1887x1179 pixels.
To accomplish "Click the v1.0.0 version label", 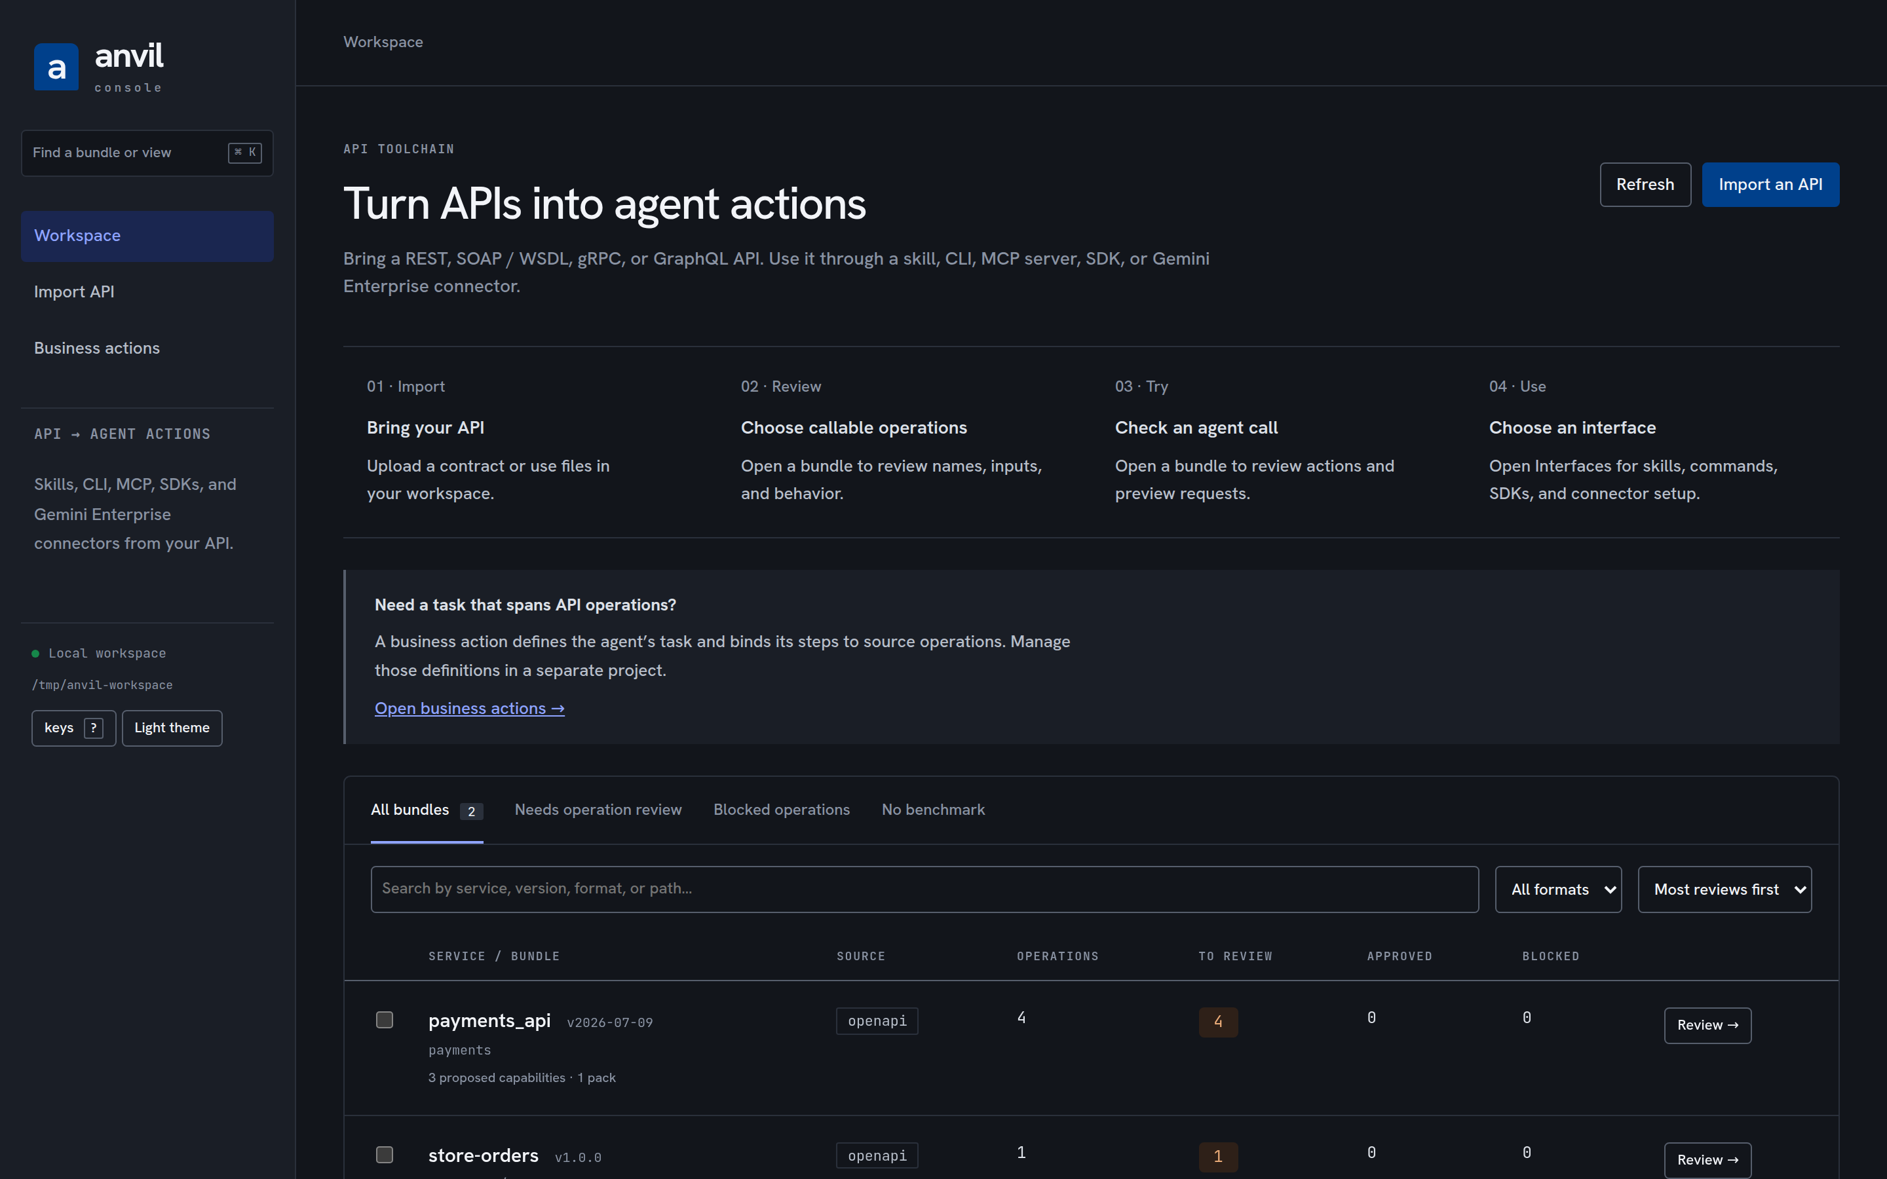I will (578, 1157).
